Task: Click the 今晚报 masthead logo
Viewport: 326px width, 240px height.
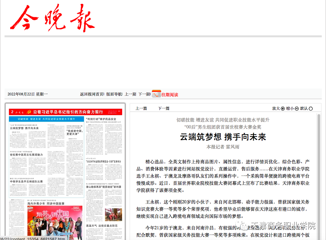Action: (x=52, y=18)
